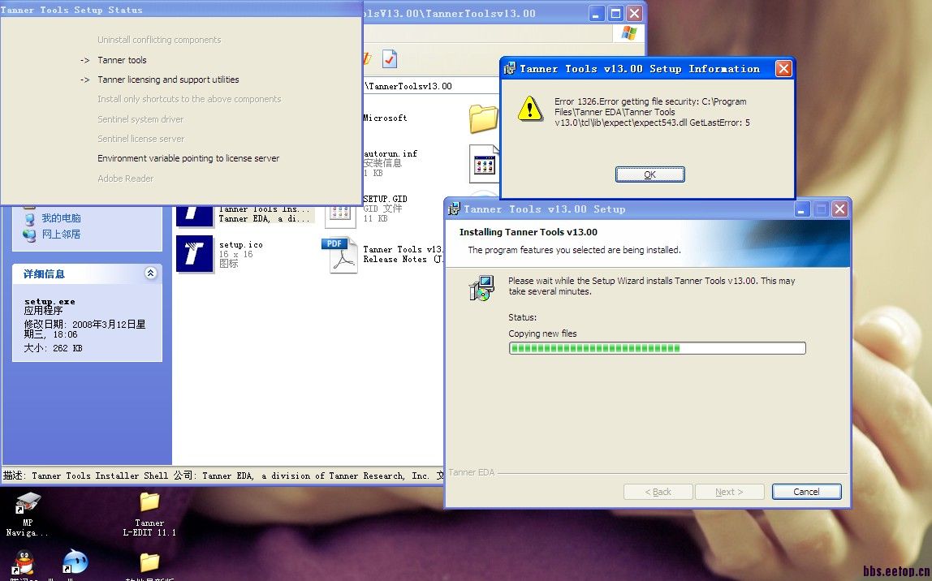The width and height of the screenshot is (932, 581).
Task: Maximize the Explorer TannerToolsv13.00 window
Action: 615,13
